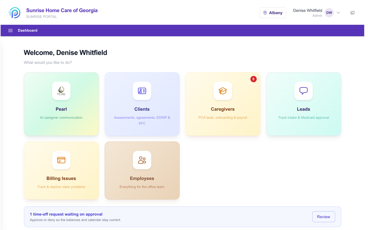
Task: Open the announcements megaphone icon
Action: pos(352,13)
